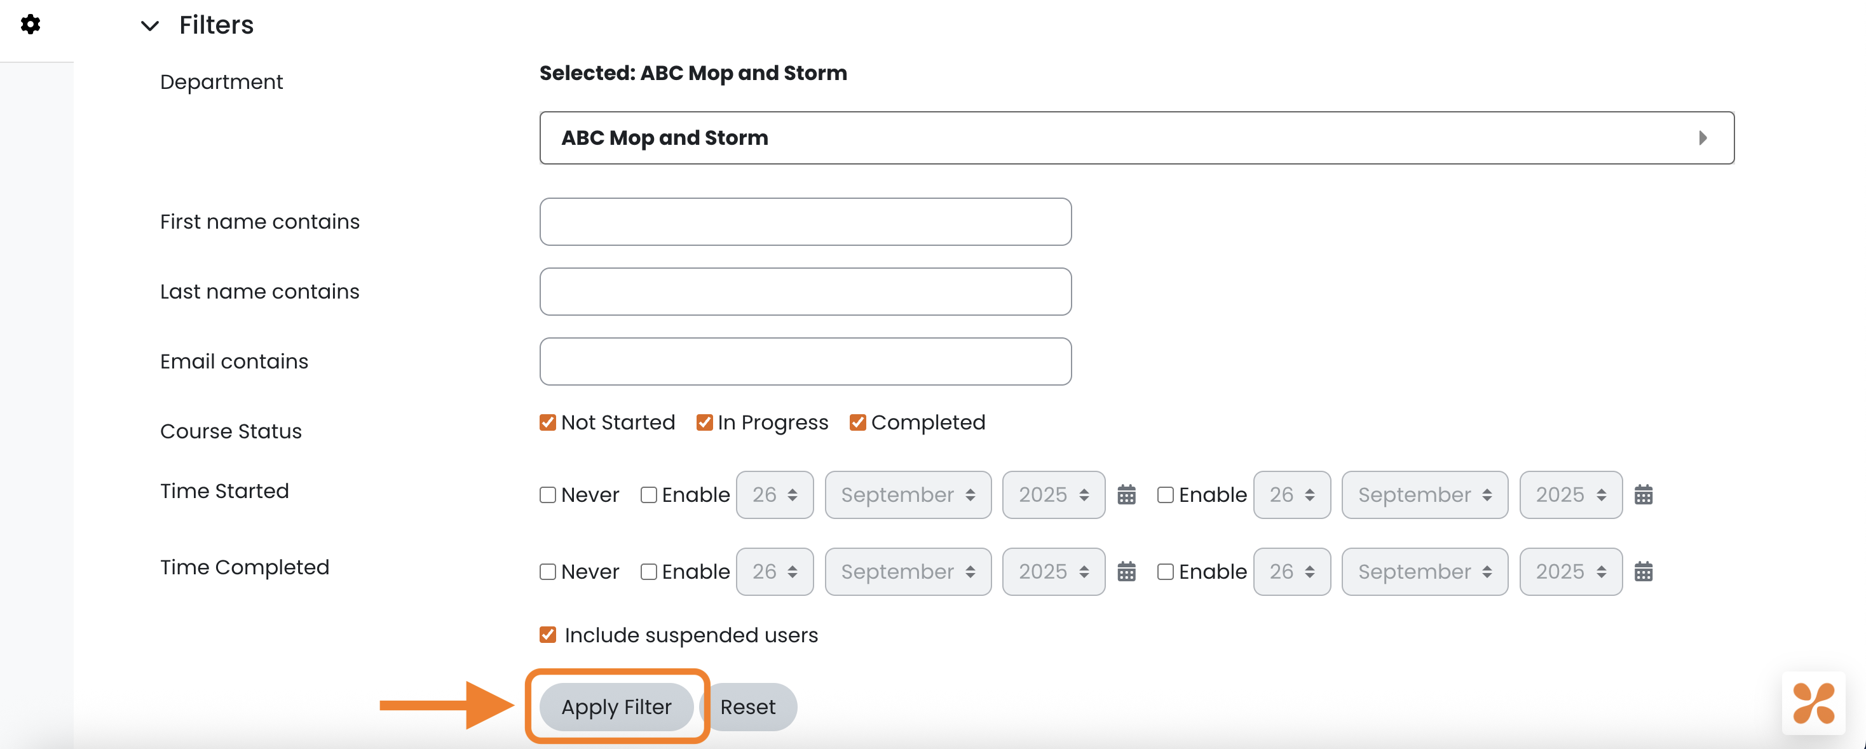Open first month dropdown in Time Started
Viewport: 1866px width, 749px height.
click(908, 495)
